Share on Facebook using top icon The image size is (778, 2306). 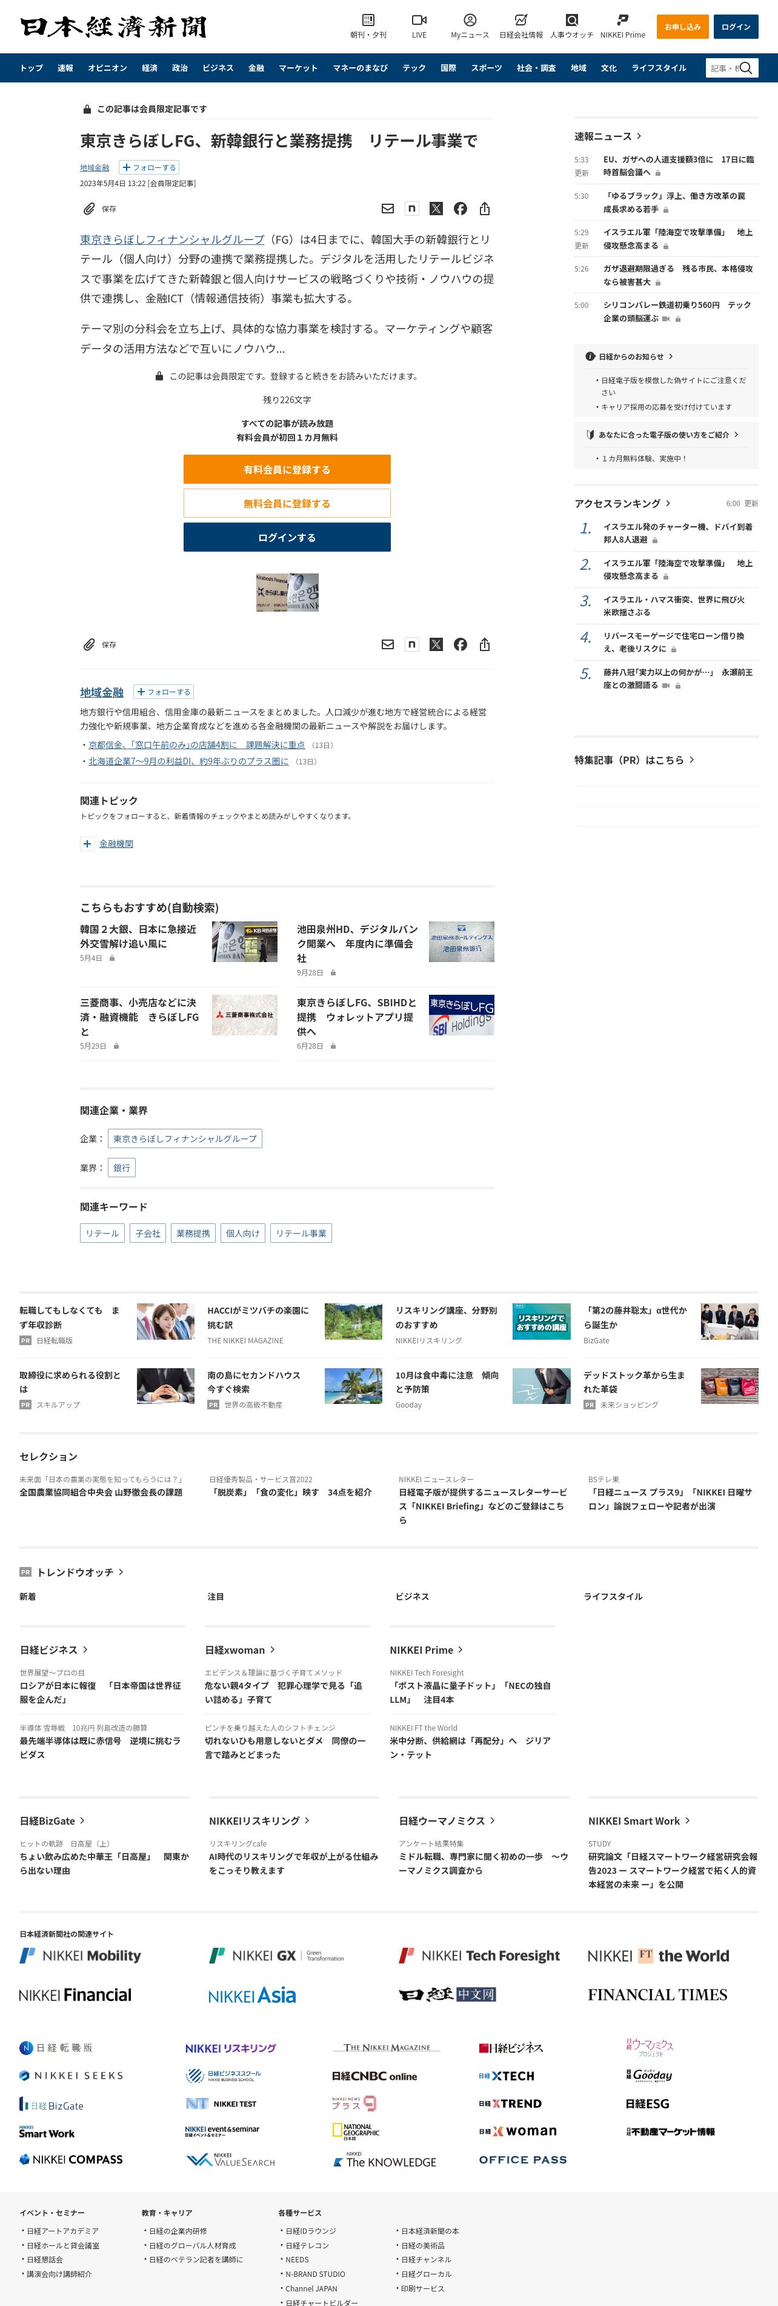tap(460, 209)
